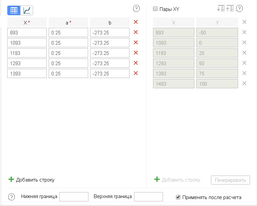Open help next to Нижняя граница
This screenshot has width=257, height=206.
(x=12, y=197)
